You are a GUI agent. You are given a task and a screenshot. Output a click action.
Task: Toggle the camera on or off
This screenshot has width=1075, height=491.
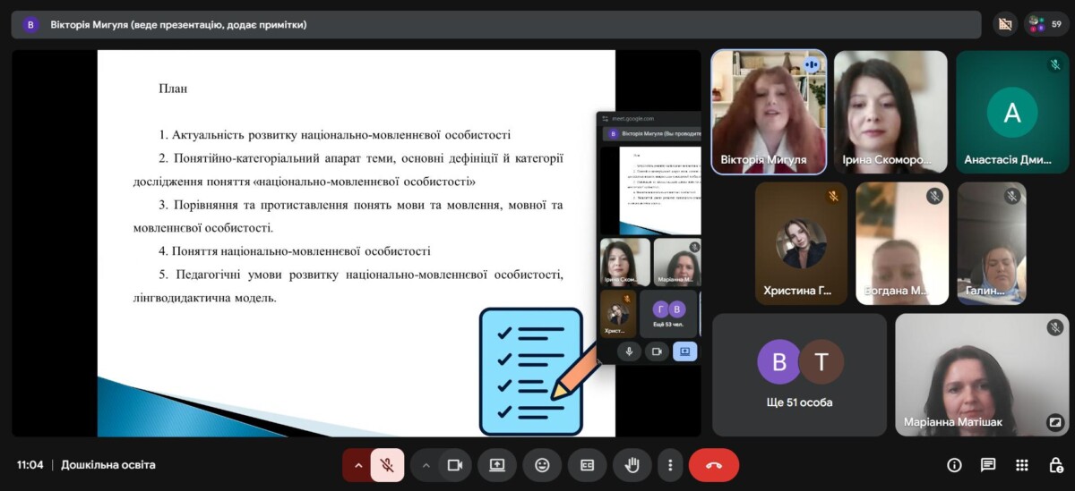(x=454, y=465)
